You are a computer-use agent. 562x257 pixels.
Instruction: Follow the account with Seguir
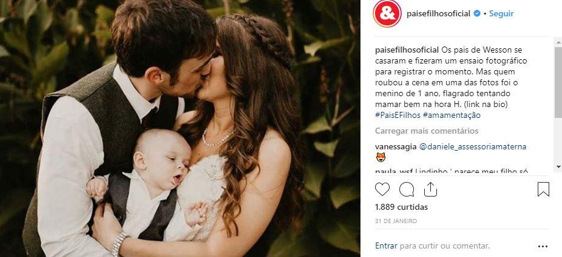click(x=501, y=13)
